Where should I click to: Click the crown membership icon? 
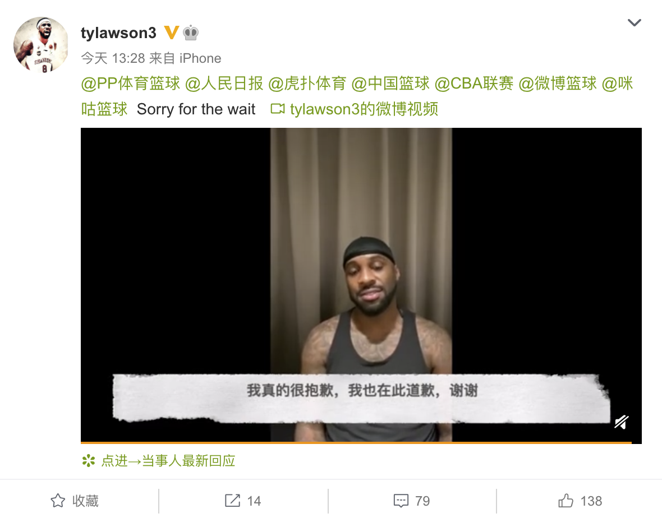tap(191, 33)
